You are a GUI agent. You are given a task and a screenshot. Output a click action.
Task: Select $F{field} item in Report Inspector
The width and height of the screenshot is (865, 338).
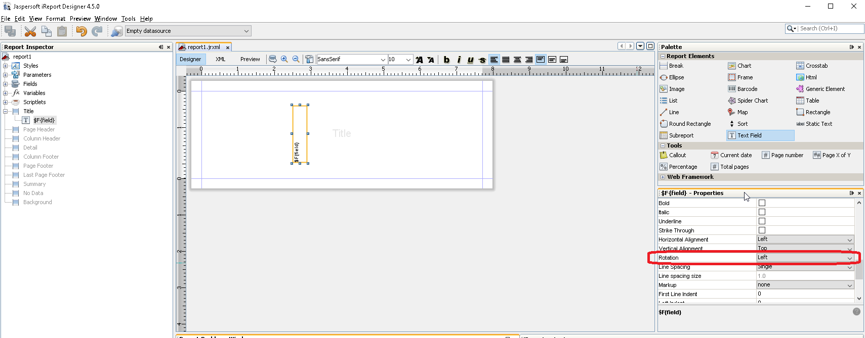click(44, 120)
